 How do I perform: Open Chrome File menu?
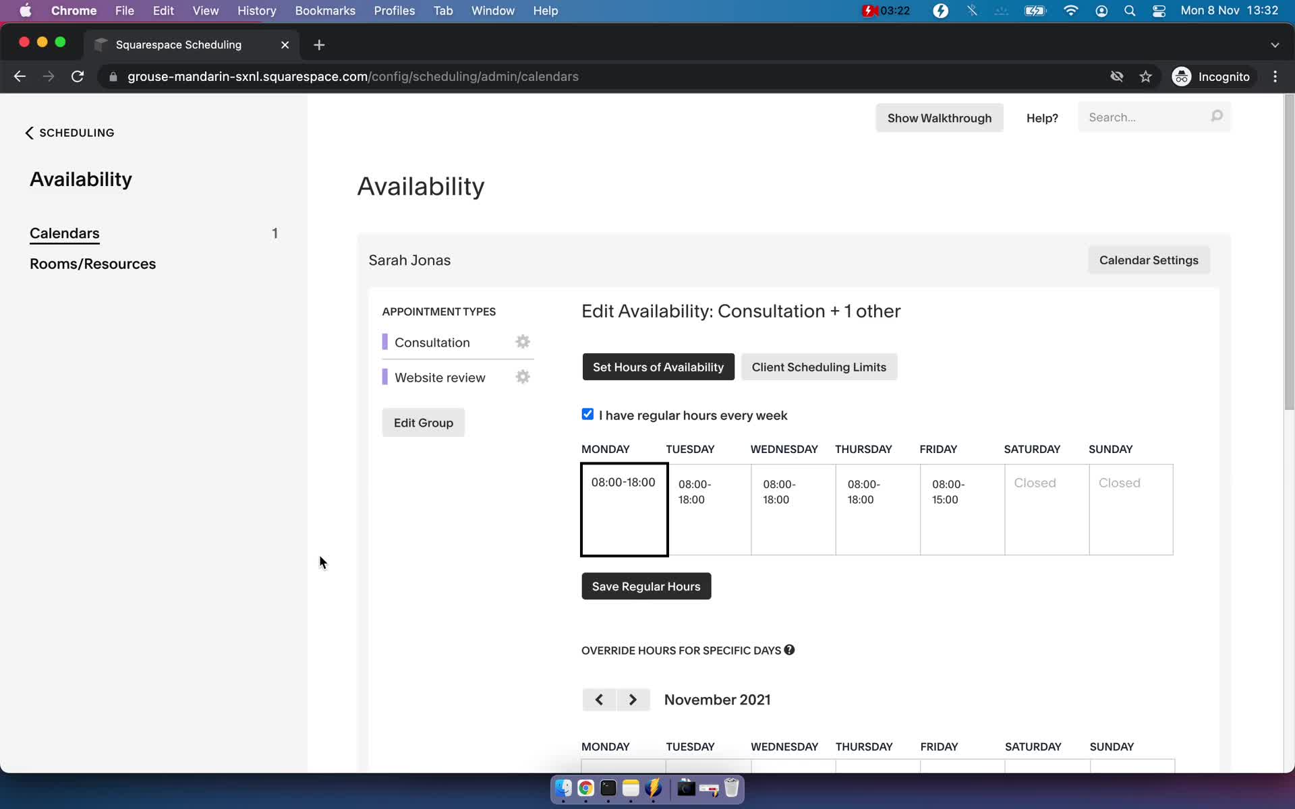coord(124,11)
